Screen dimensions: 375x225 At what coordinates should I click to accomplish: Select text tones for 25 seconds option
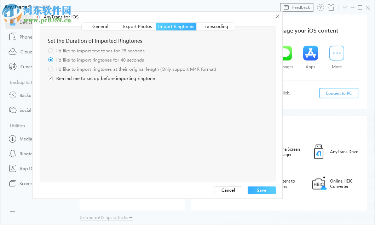(51, 51)
